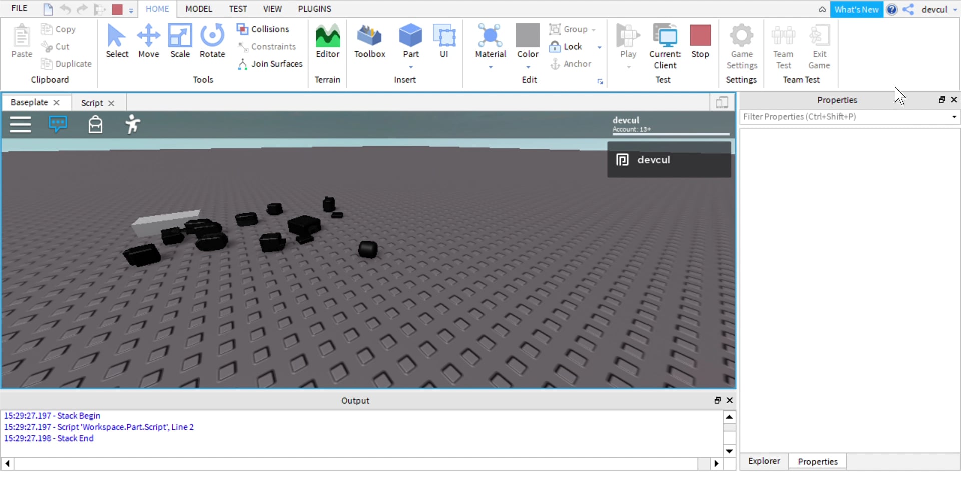Click the What's New button

[856, 9]
